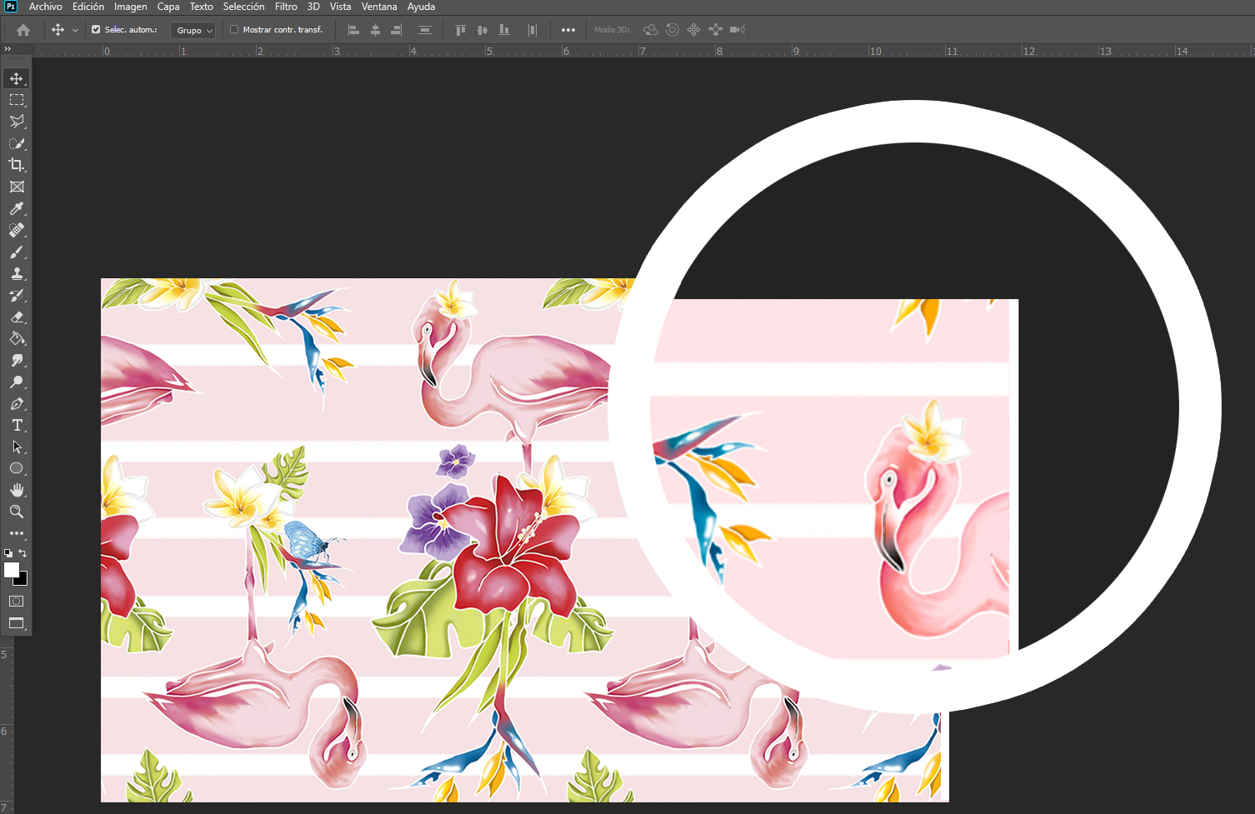Choose the Hand tool
Viewport: 1255px width, 814px height.
pyautogui.click(x=16, y=490)
